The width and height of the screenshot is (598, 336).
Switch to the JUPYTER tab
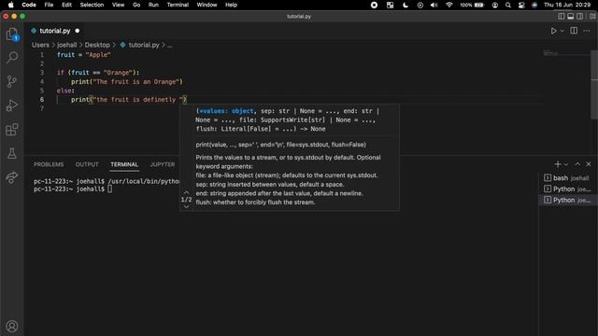click(163, 164)
